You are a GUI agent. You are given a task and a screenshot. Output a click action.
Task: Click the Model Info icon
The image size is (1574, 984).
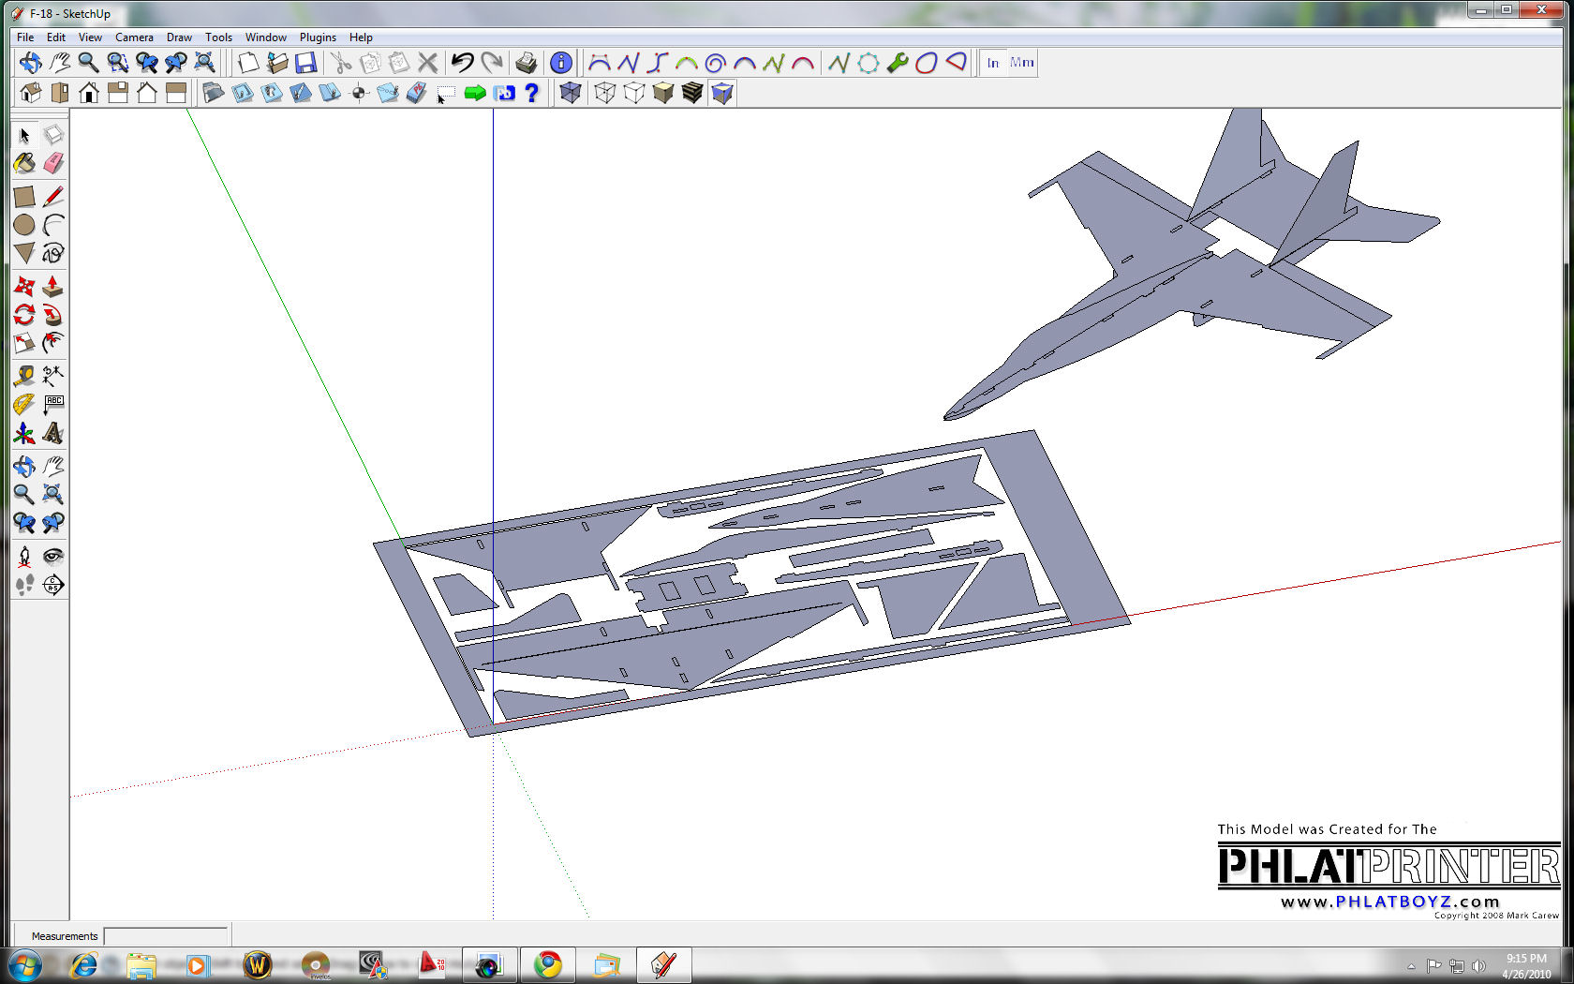tap(560, 63)
